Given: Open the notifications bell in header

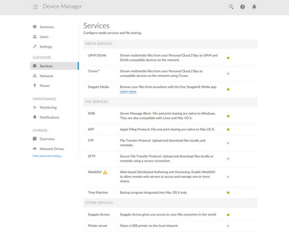Looking at the screenshot, I should [x=254, y=7].
